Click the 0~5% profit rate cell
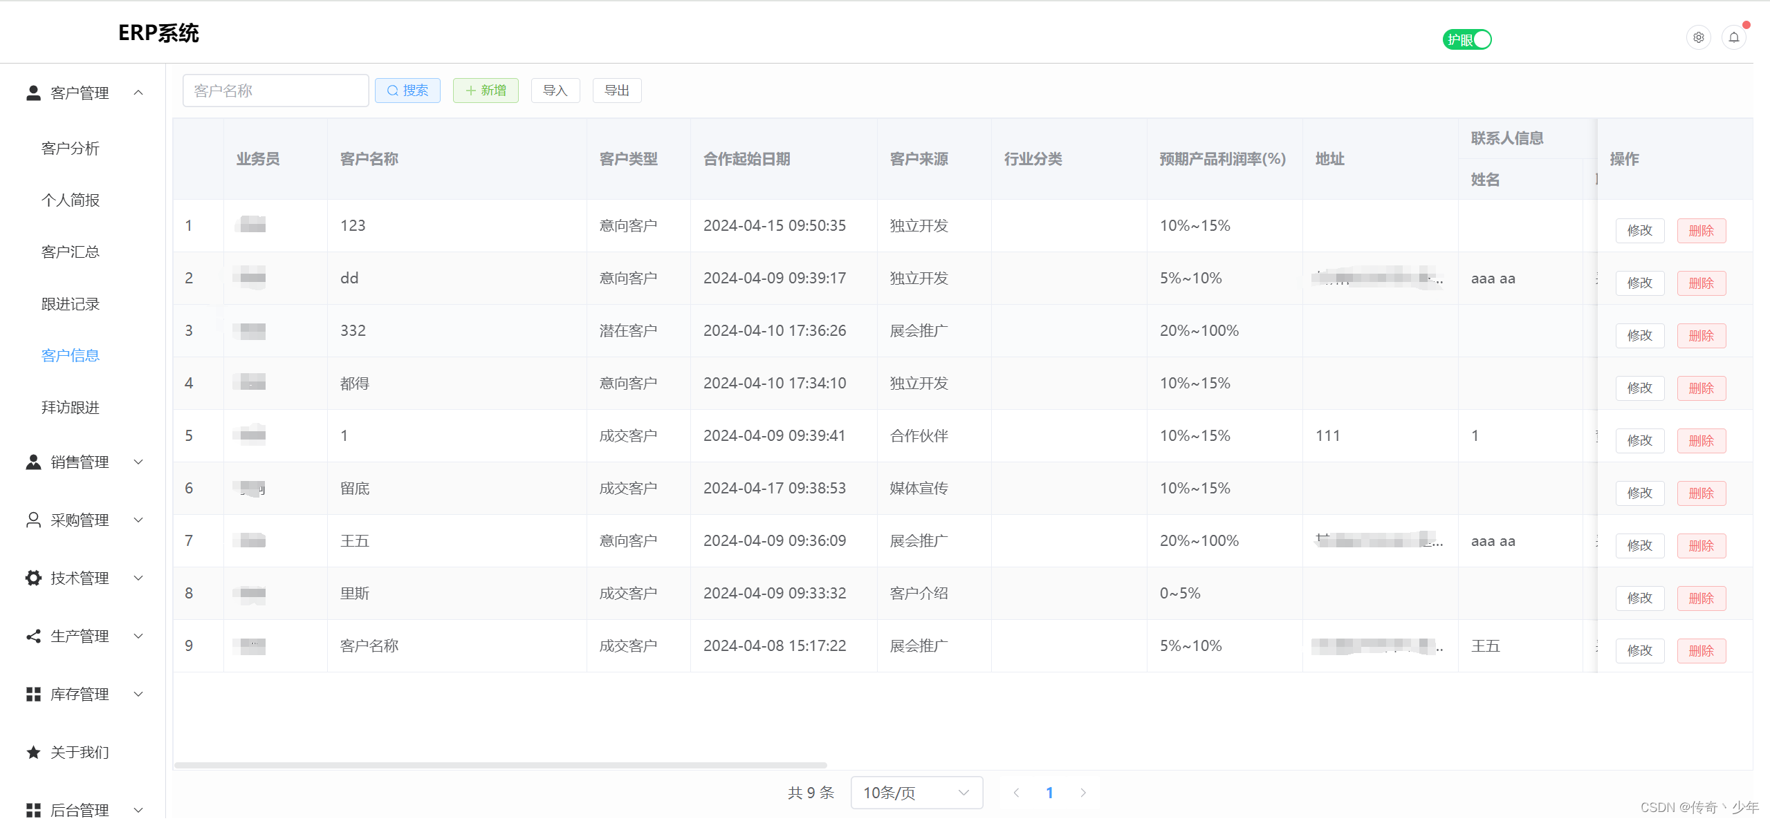1770x821 pixels. click(x=1180, y=593)
